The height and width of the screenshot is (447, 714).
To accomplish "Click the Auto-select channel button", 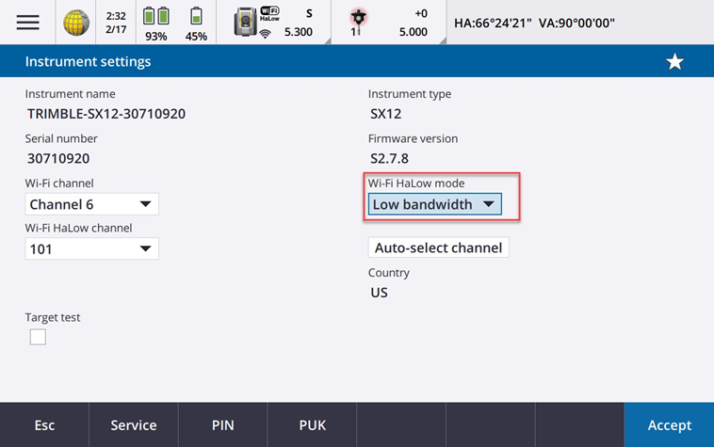I will [x=438, y=248].
